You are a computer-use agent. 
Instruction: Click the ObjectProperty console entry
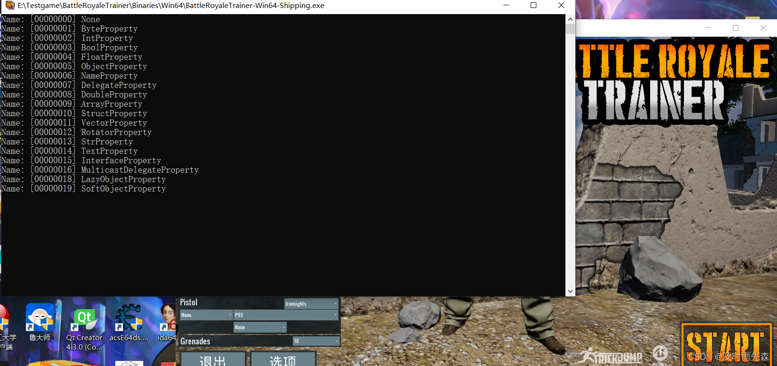click(74, 66)
